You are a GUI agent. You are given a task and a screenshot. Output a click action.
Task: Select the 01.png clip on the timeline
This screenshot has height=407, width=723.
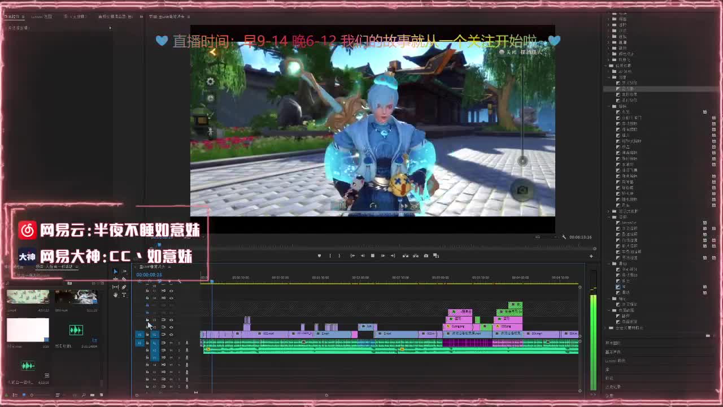tap(458, 326)
